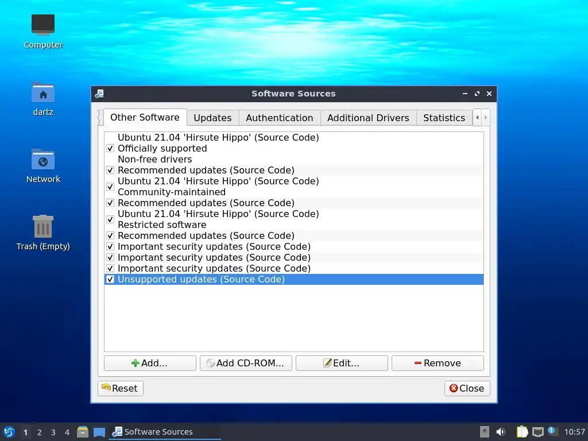
Task: Switch to virtual desktop 4
Action: tap(67, 432)
